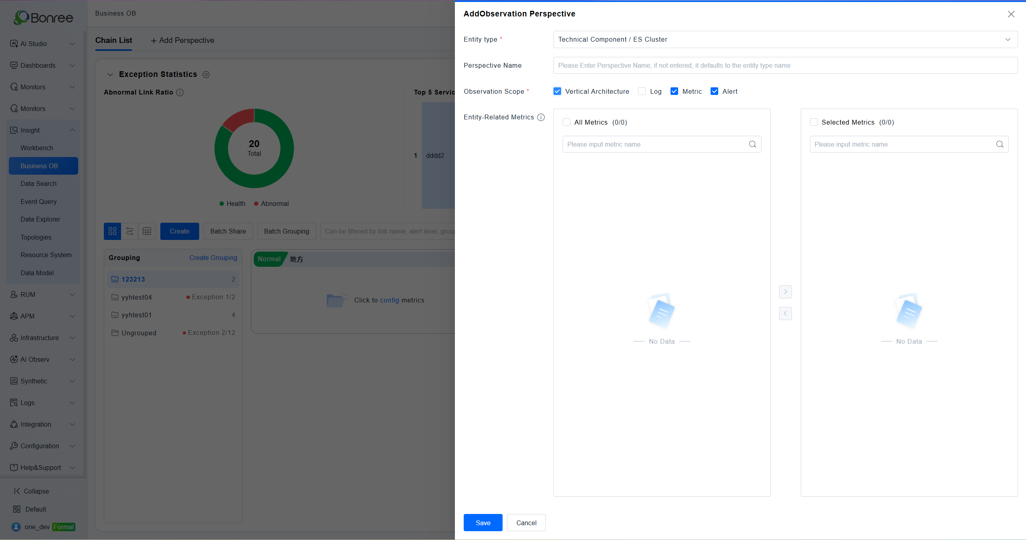1026x540 pixels.
Task: Click the Synthetic sidebar icon
Action: click(x=14, y=381)
